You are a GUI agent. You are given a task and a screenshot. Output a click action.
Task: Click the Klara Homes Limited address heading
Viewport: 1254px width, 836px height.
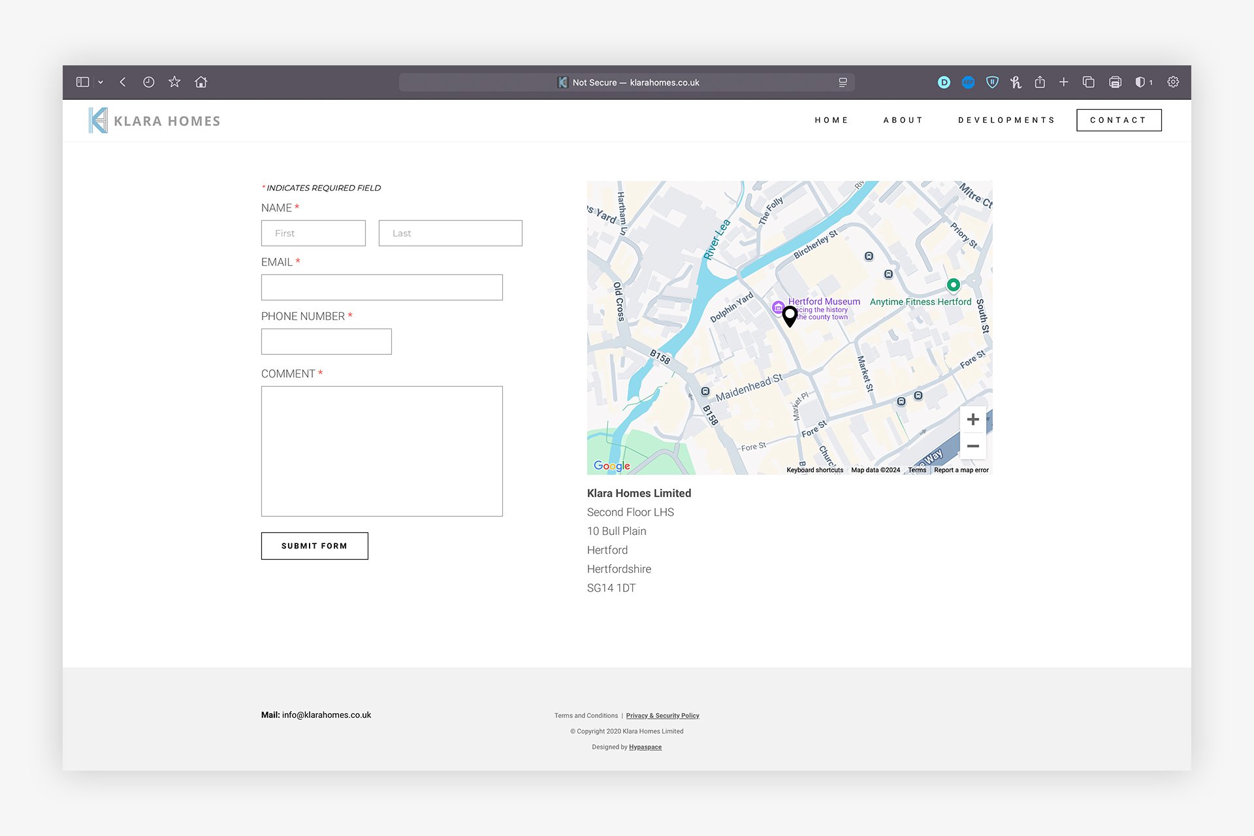coord(639,494)
